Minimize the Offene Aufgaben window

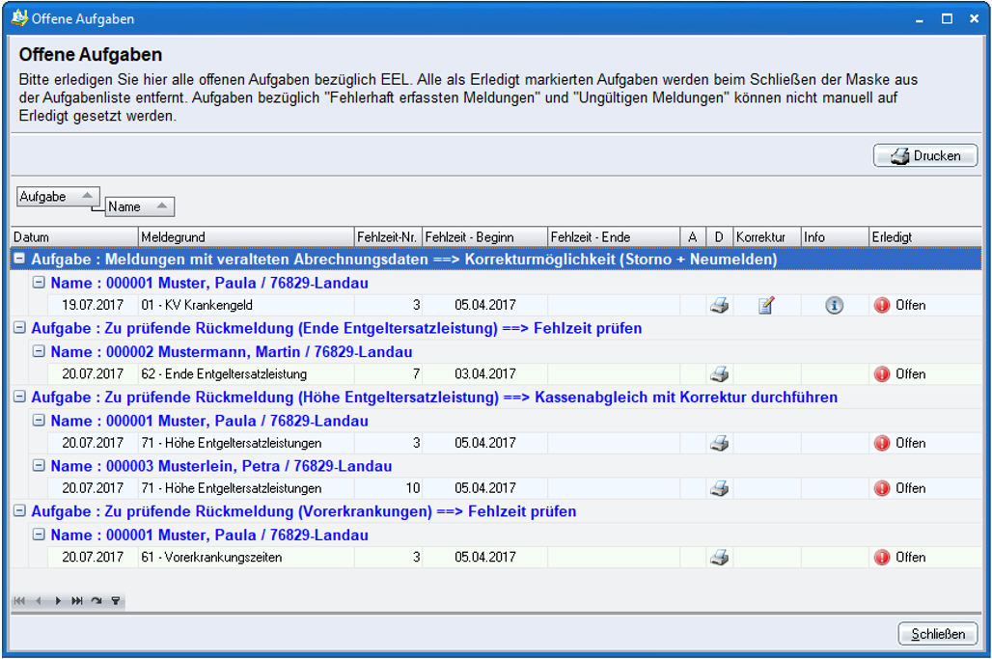(x=920, y=19)
